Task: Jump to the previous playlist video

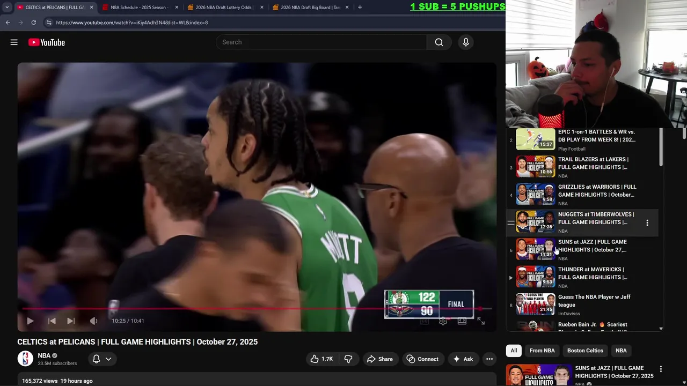Action: pyautogui.click(x=52, y=321)
